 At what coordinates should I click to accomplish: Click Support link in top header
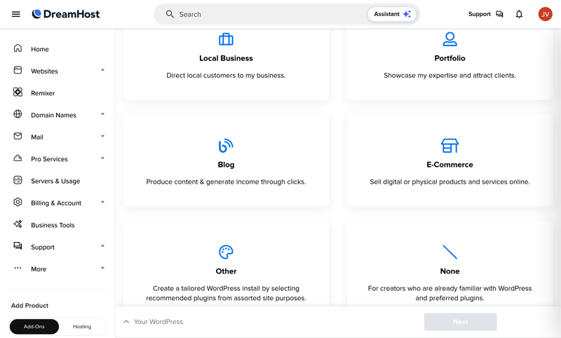point(480,14)
